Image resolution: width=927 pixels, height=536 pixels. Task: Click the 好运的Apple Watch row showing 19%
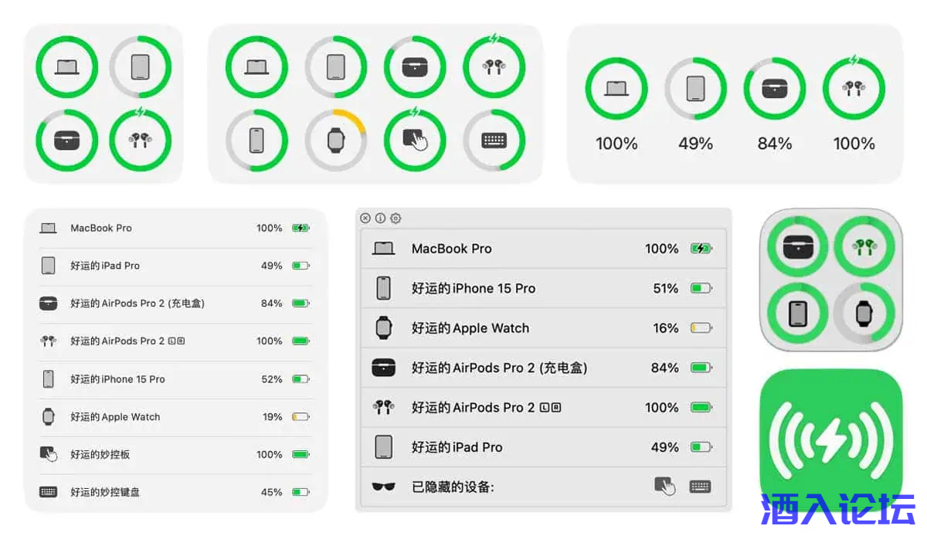tap(175, 417)
